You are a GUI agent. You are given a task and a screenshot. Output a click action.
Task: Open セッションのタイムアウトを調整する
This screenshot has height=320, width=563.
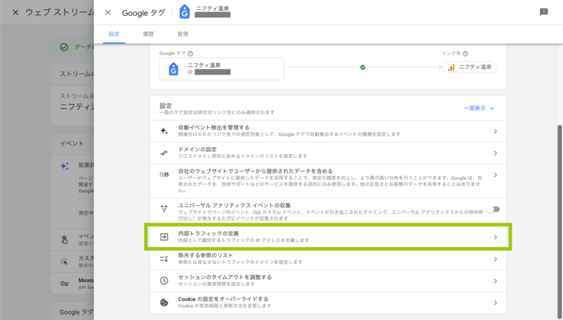pos(328,280)
